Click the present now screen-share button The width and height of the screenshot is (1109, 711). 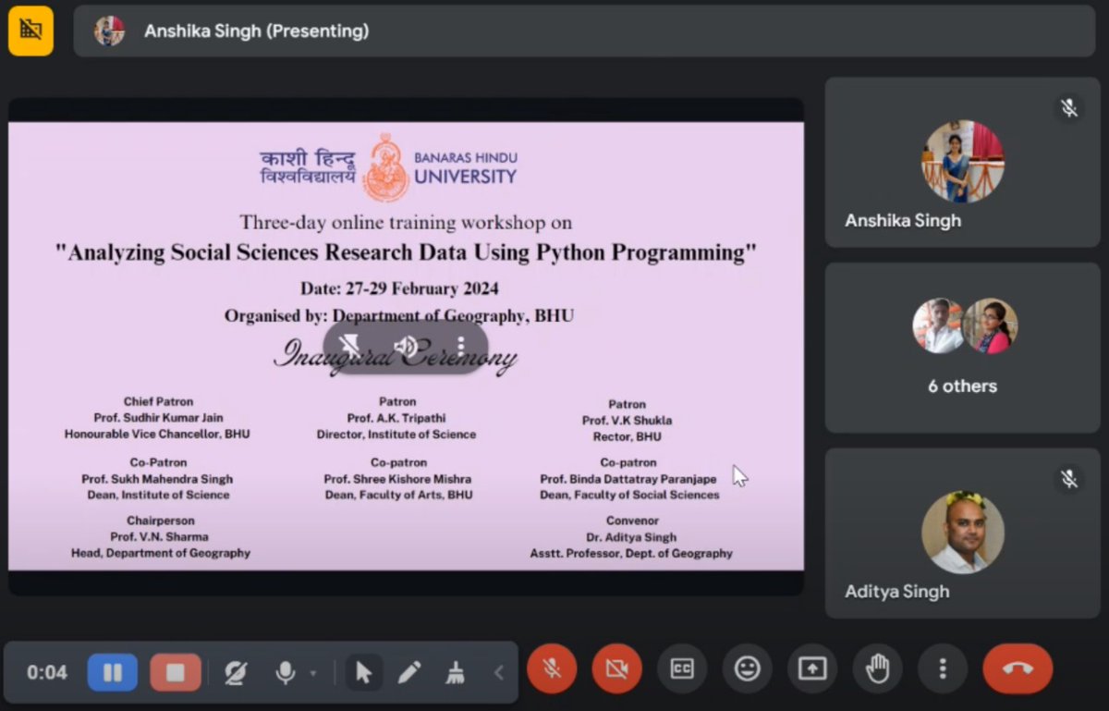click(812, 668)
